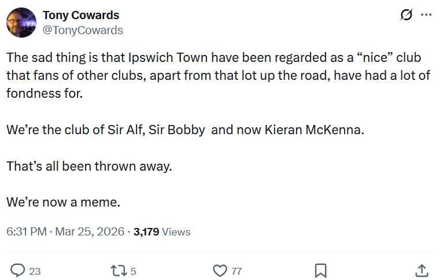The height and width of the screenshot is (280, 440).
Task: Like the post with the heart icon
Action: coord(220,271)
